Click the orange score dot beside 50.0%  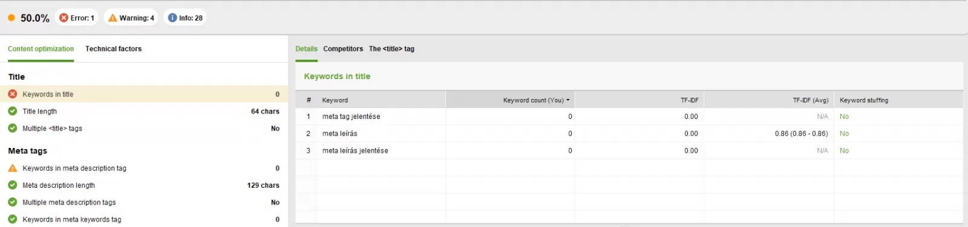pyautogui.click(x=11, y=18)
